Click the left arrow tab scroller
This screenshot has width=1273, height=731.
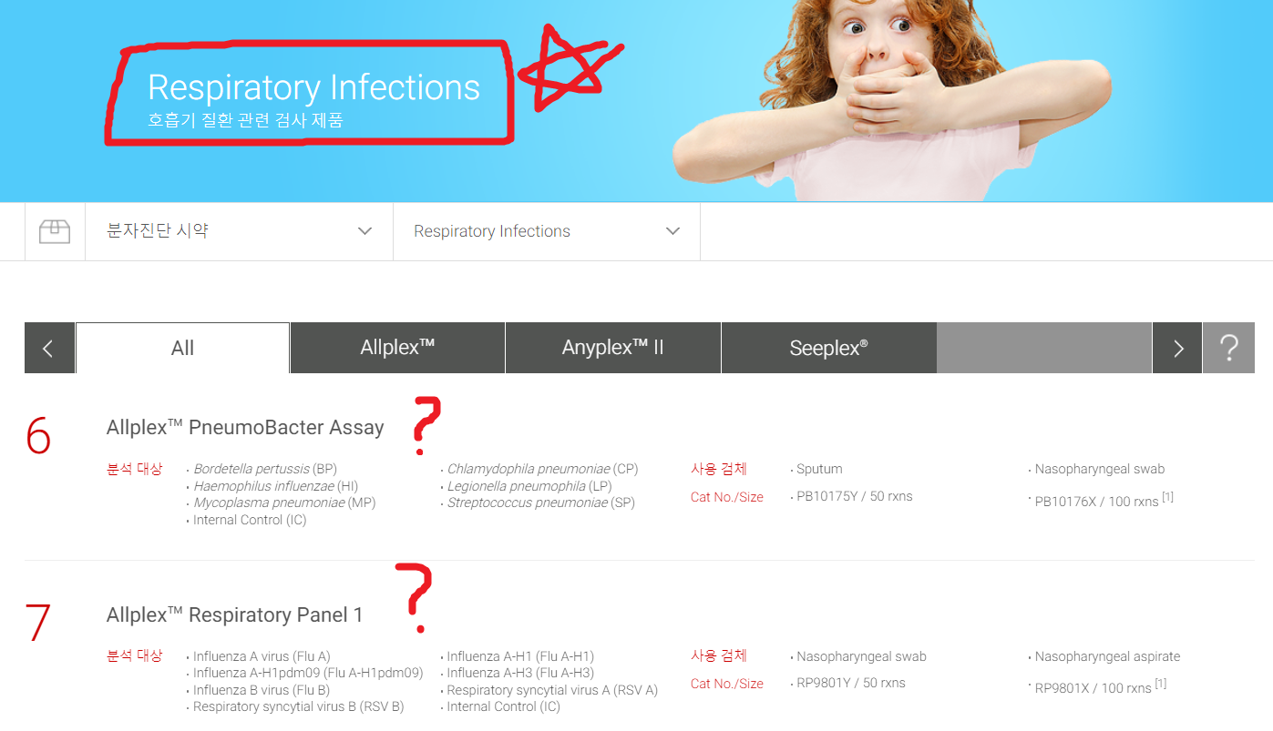coord(49,348)
